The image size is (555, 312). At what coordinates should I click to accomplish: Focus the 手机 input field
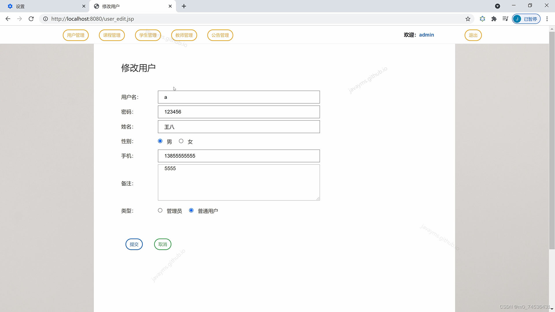239,156
